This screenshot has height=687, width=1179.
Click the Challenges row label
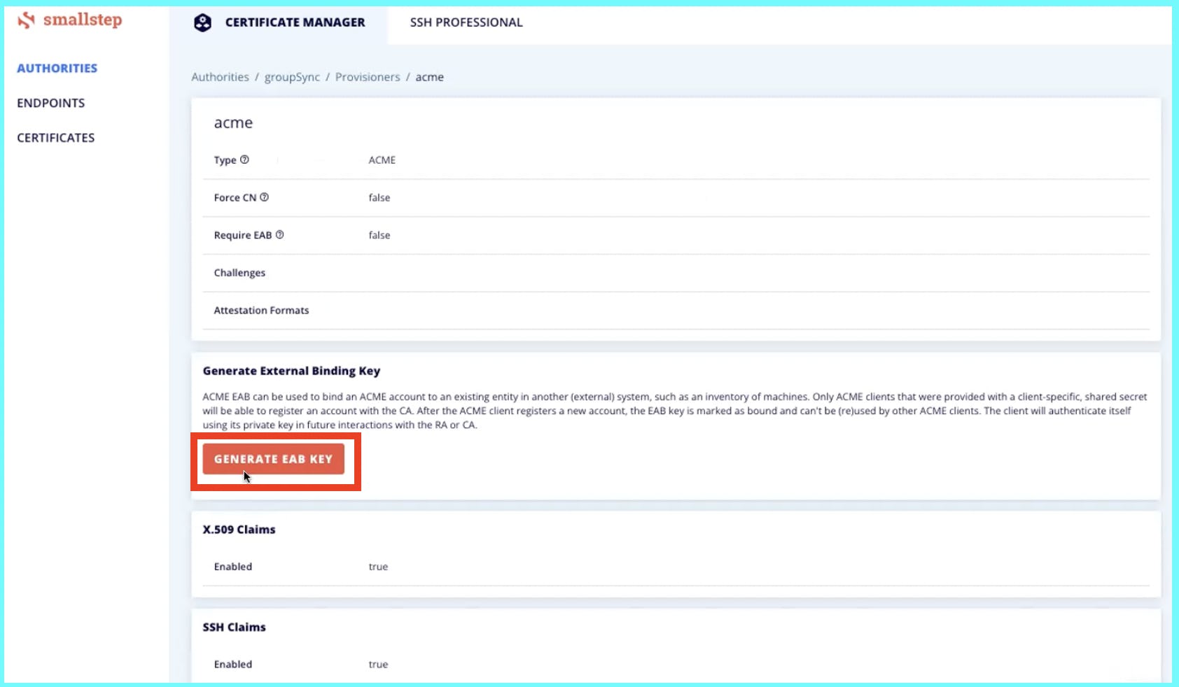tap(239, 273)
